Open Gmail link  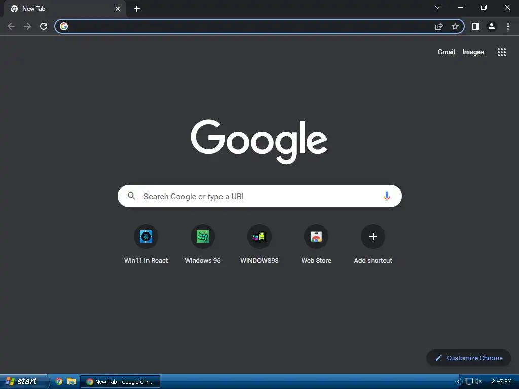446,52
